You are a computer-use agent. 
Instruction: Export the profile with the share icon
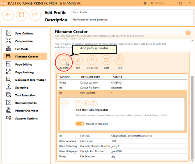point(35,15)
